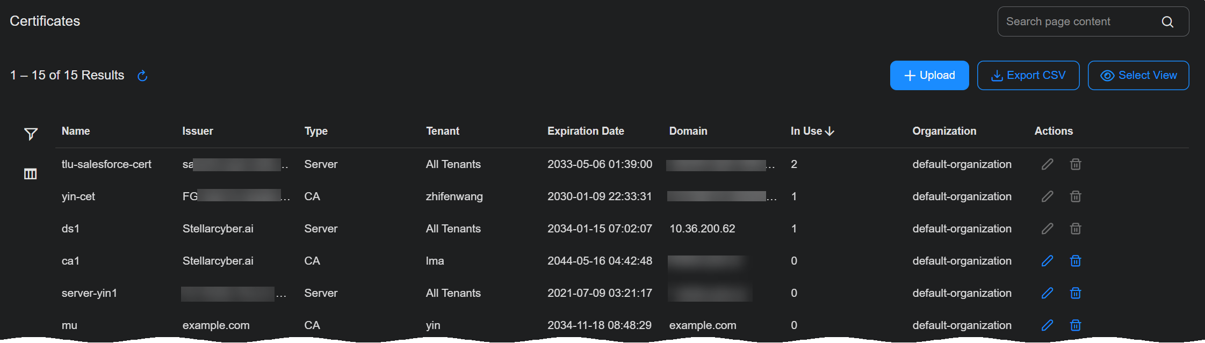Sort by the Tenant column header
The width and height of the screenshot is (1205, 343).
[x=443, y=131]
